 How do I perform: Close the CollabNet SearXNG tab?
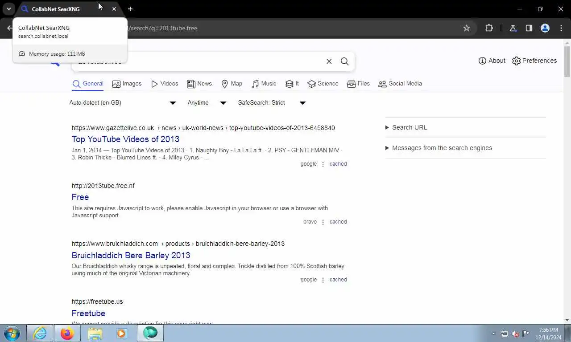[114, 9]
